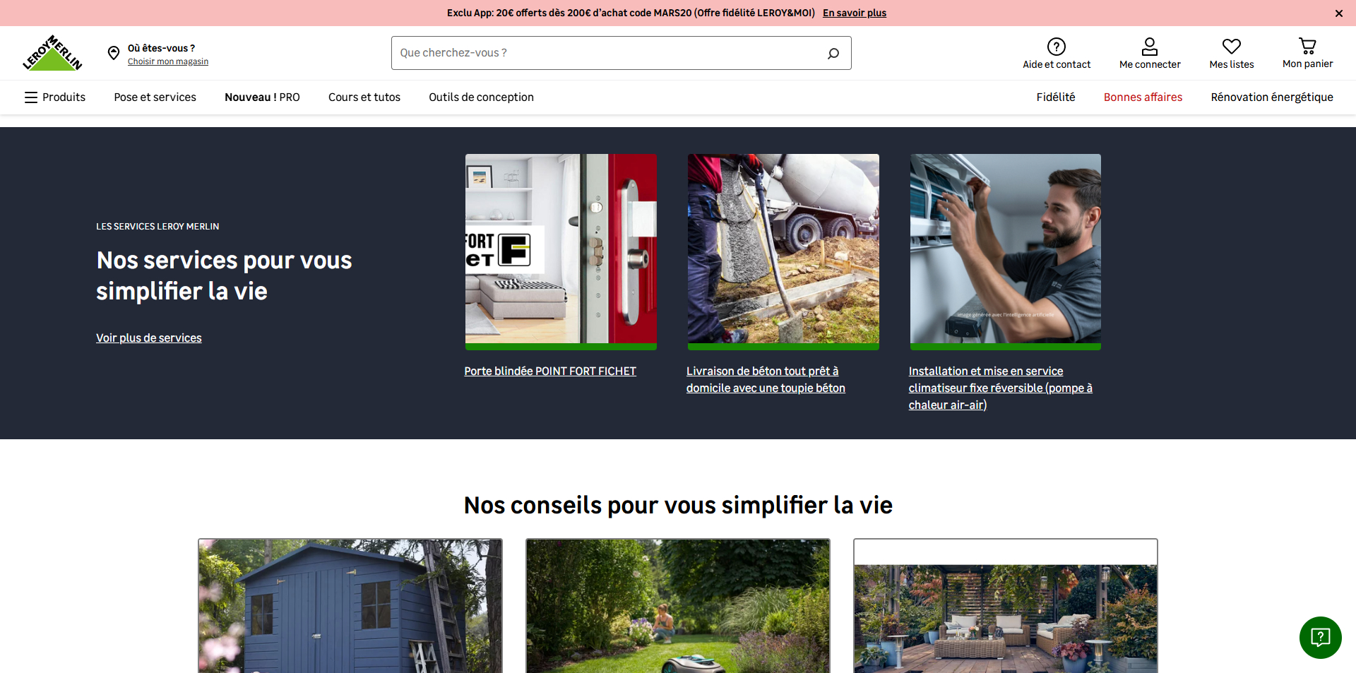This screenshot has height=673, width=1356.
Task: Open Livraison de béton tout prêt link
Action: pos(766,380)
